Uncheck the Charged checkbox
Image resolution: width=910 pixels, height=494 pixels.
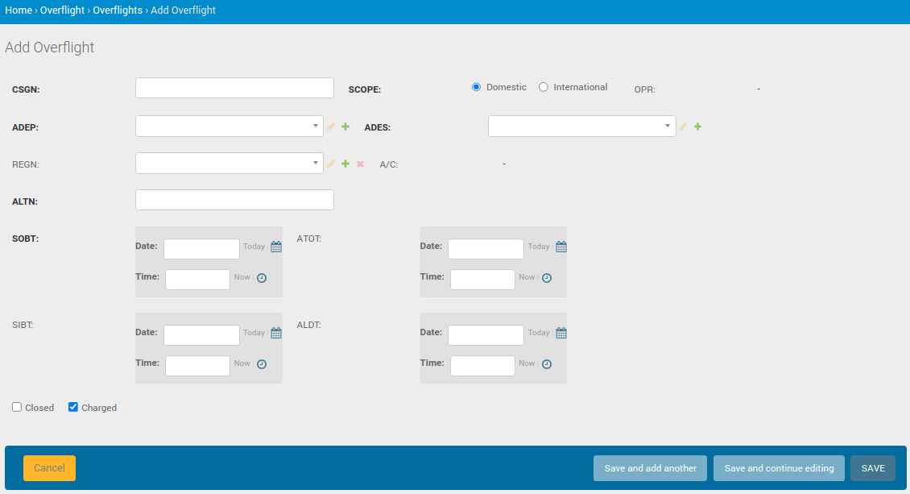click(x=73, y=407)
